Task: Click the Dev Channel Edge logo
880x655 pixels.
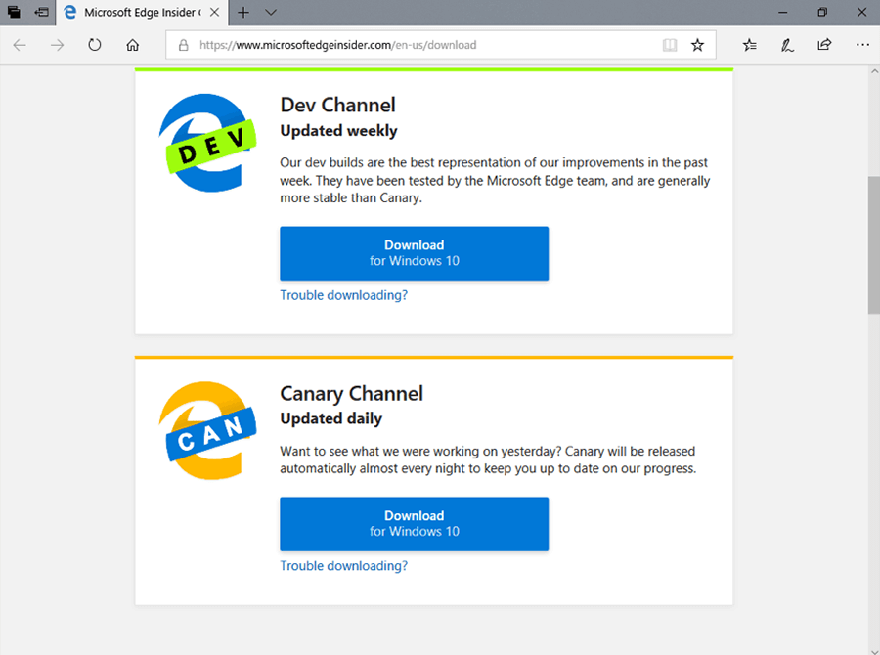Action: tap(207, 143)
